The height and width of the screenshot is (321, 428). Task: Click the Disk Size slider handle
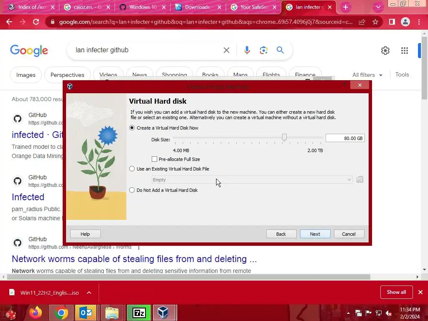tap(284, 137)
